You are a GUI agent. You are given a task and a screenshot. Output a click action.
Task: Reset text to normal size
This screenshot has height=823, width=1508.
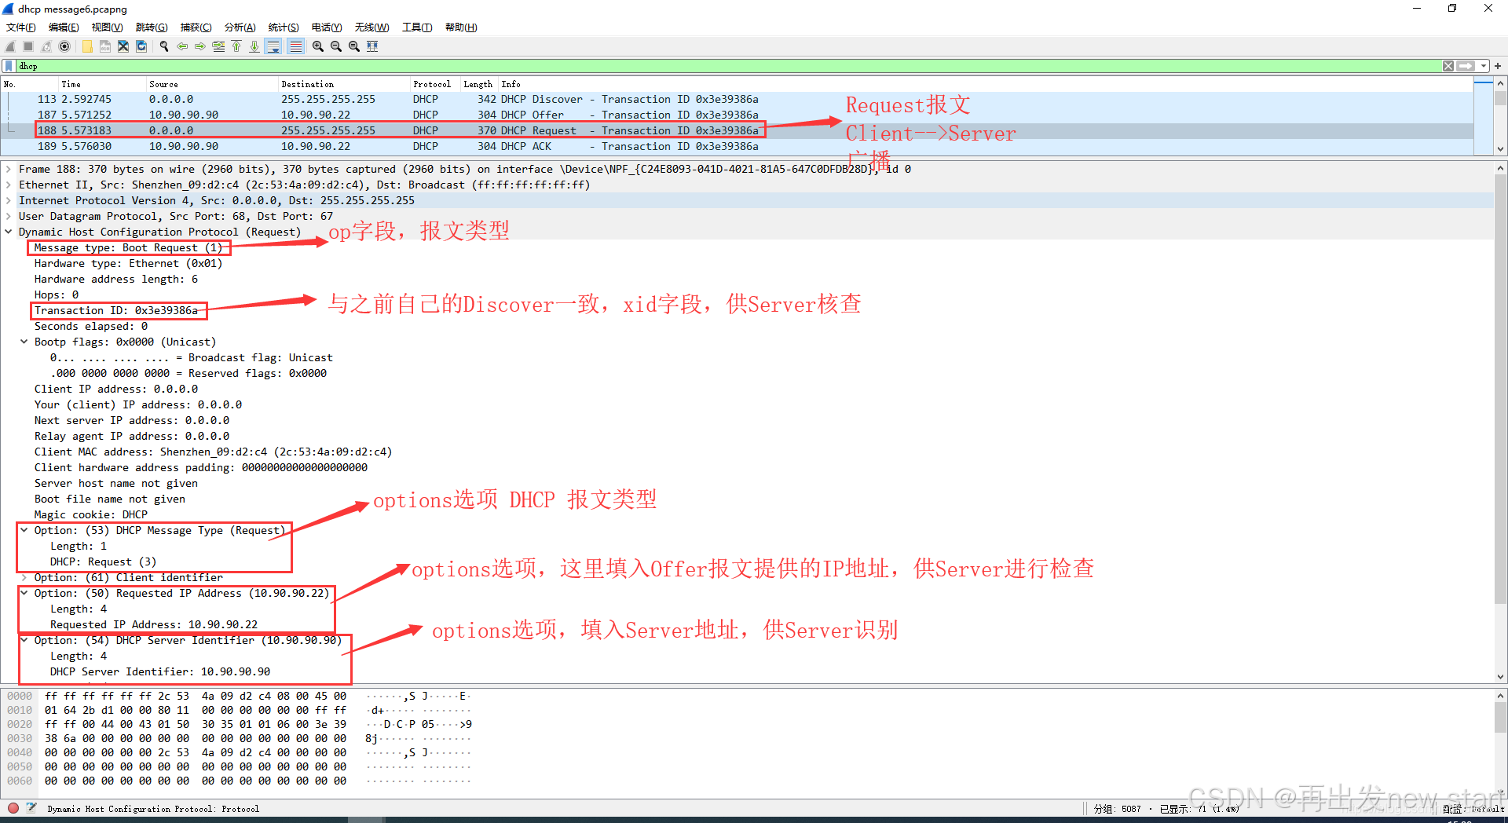[354, 46]
